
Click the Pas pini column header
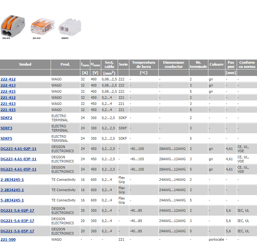(x=231, y=64)
